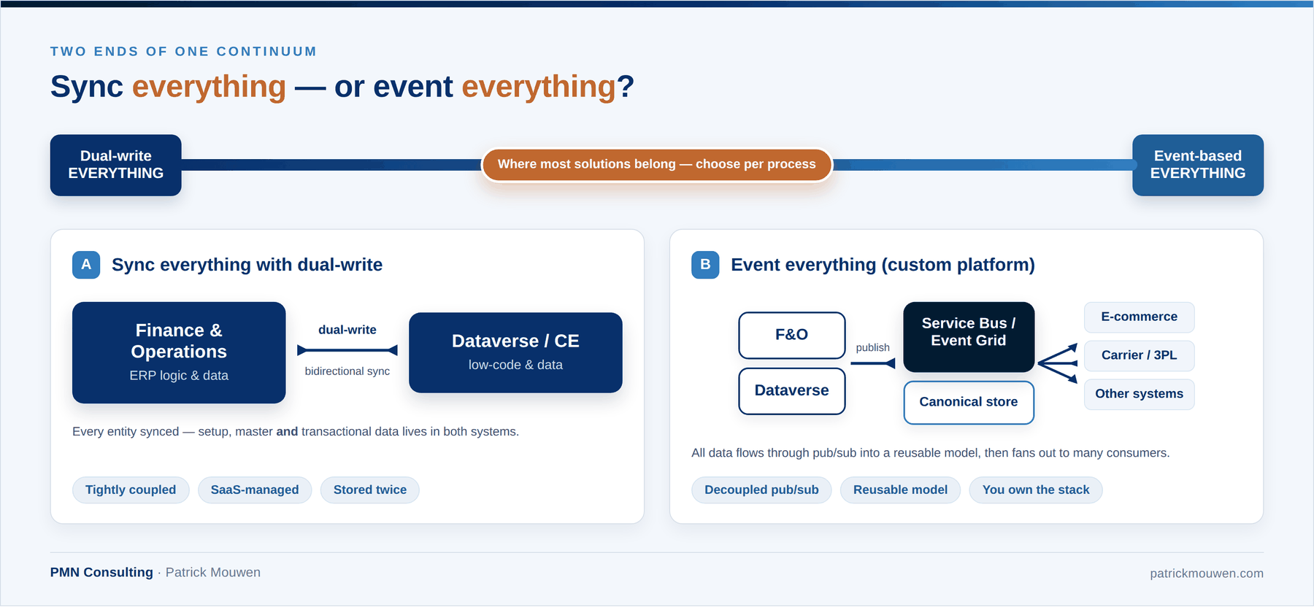Click the 'ERP logic & data' subtitle
The image size is (1314, 607).
179,376
